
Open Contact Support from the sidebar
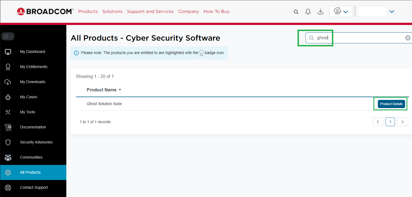(8, 187)
